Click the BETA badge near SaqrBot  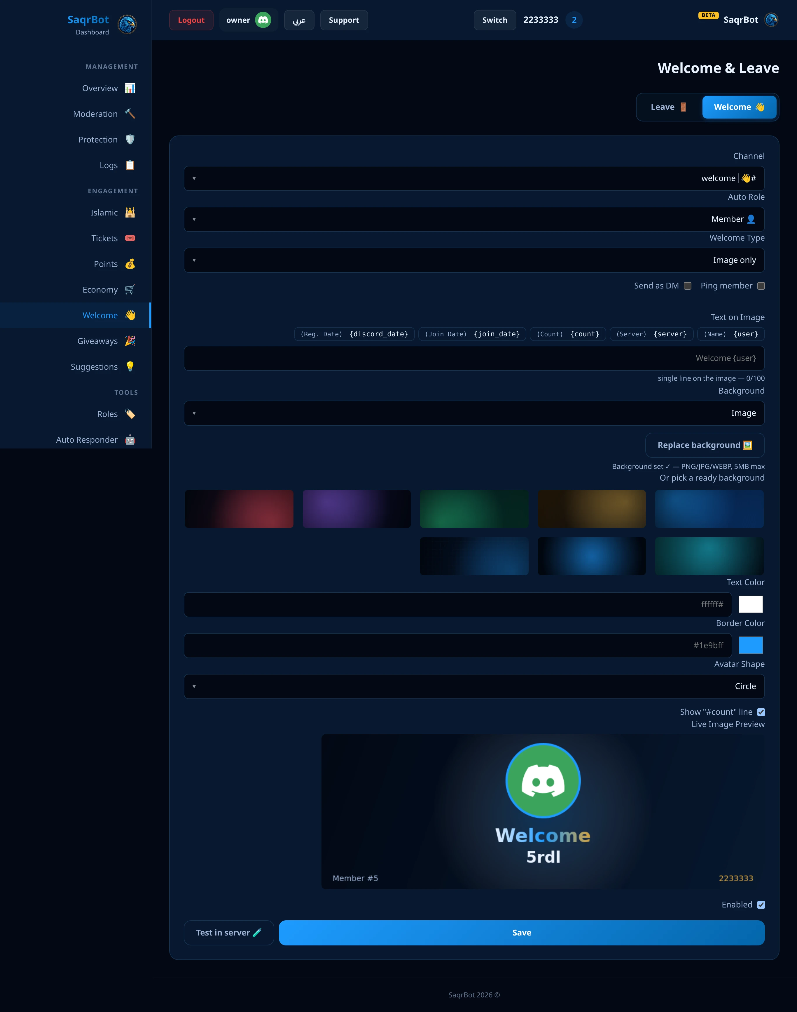(x=708, y=15)
